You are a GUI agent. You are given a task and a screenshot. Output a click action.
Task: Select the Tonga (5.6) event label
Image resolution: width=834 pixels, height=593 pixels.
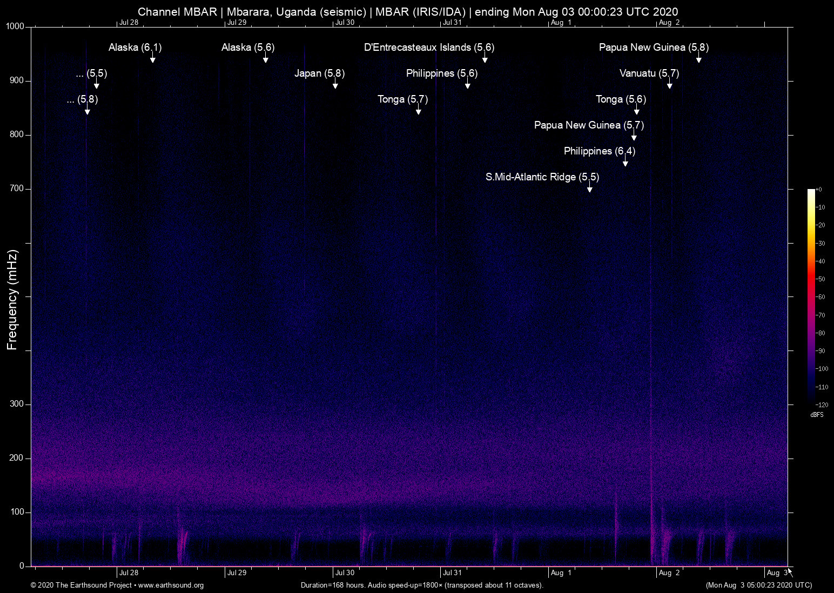[x=621, y=99]
